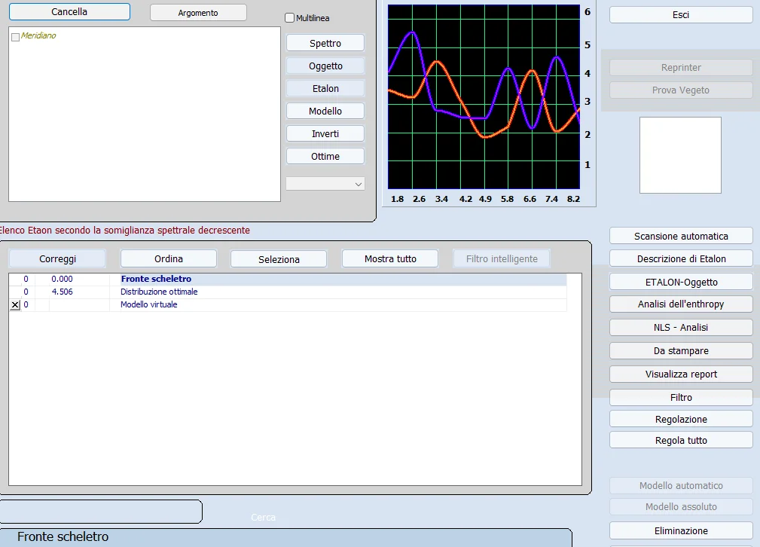Screen dimensions: 760x547
Task: Click the Inverti button
Action: tap(325, 133)
